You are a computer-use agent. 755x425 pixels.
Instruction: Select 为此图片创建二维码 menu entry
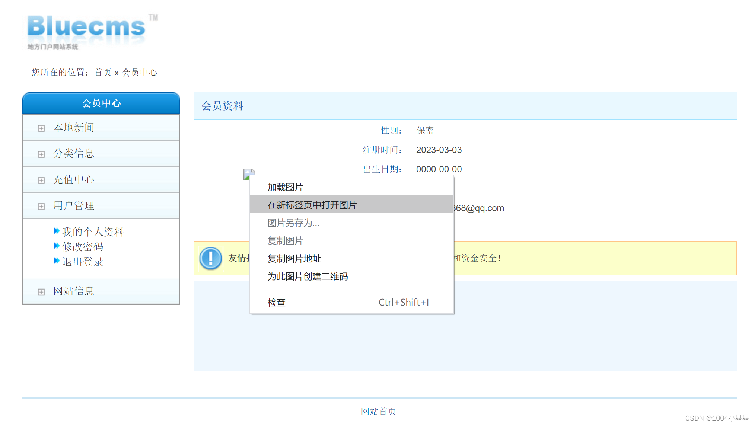[351, 276]
